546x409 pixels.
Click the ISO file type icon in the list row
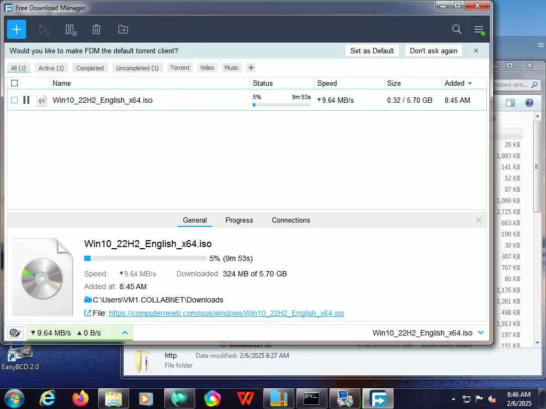[x=42, y=101]
